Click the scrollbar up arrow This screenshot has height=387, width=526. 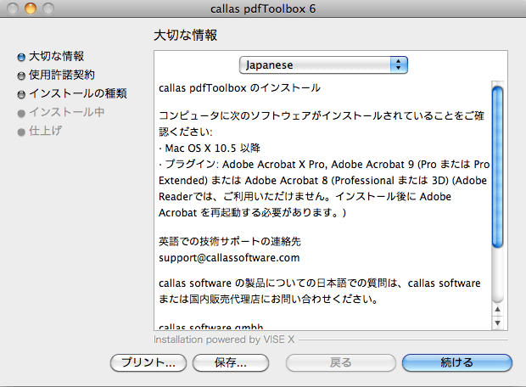click(x=497, y=310)
